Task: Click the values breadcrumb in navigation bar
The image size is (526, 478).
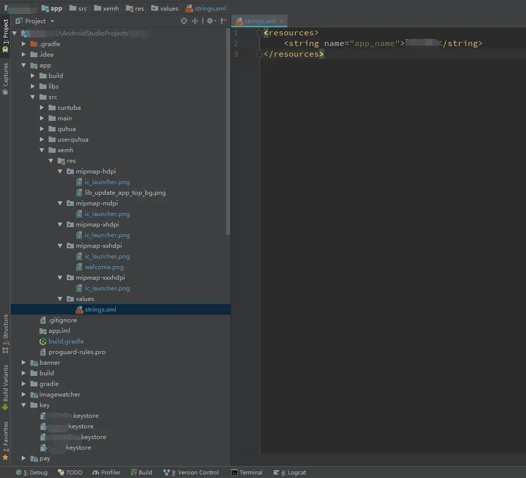Action: [165, 9]
